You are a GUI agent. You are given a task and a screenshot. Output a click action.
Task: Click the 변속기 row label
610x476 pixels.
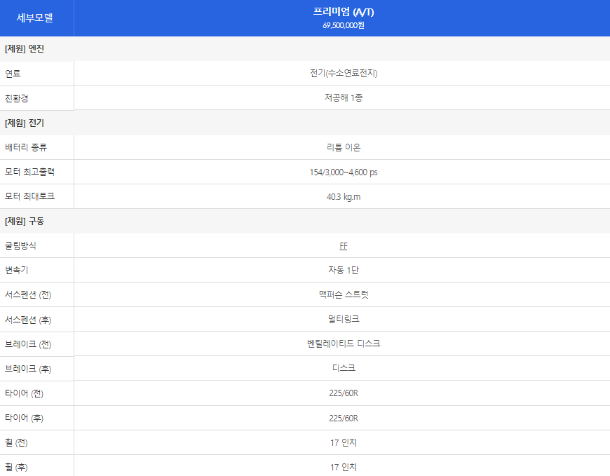(17, 271)
